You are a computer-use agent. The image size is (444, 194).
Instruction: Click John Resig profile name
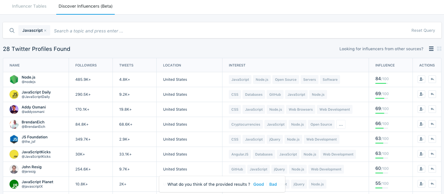31,167
